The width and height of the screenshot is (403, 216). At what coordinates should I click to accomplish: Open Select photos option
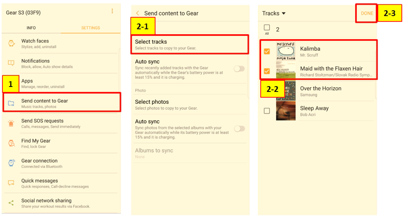coord(190,105)
